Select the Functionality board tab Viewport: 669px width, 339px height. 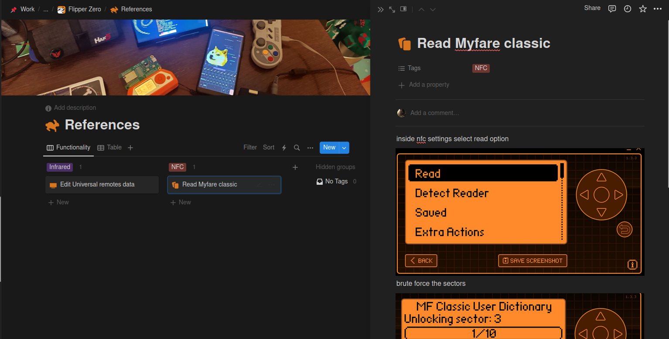[68, 148]
